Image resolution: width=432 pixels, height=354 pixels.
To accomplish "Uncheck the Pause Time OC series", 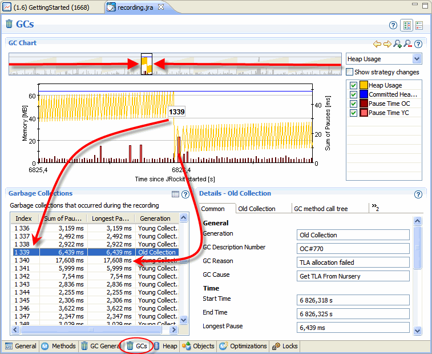I will point(354,104).
